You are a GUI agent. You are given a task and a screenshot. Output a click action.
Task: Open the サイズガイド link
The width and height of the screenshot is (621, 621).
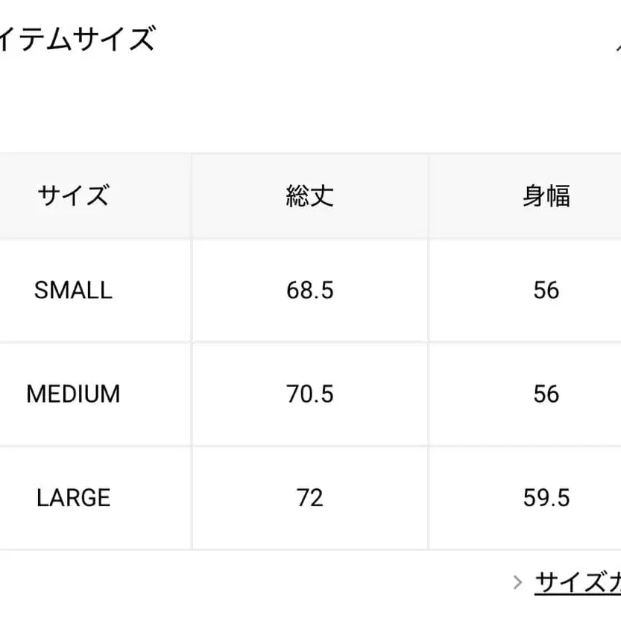(x=579, y=582)
